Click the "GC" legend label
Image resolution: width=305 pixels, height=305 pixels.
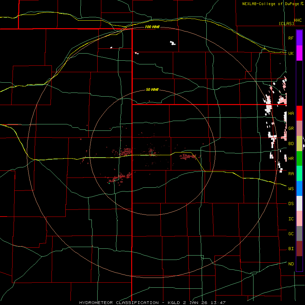point(291,234)
